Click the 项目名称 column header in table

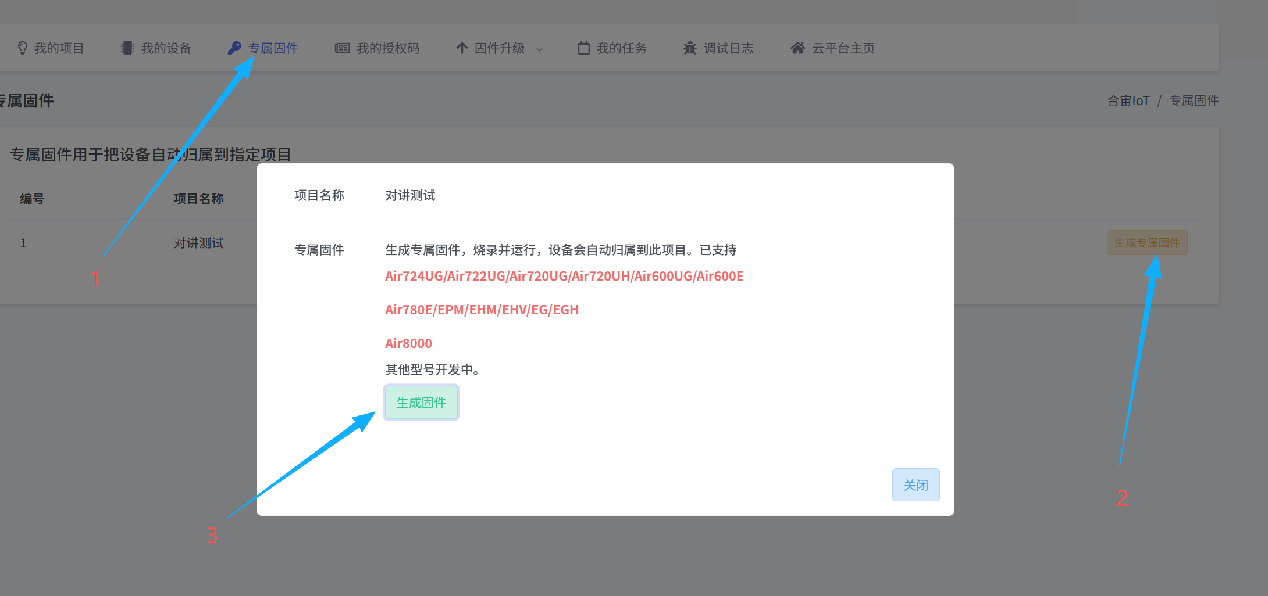[199, 199]
